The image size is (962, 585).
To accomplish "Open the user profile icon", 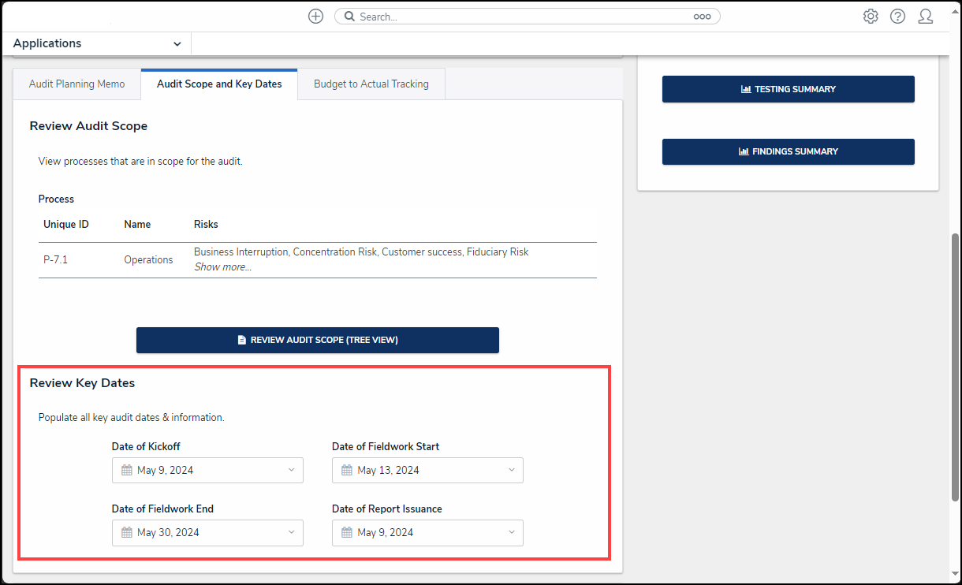I will point(925,17).
